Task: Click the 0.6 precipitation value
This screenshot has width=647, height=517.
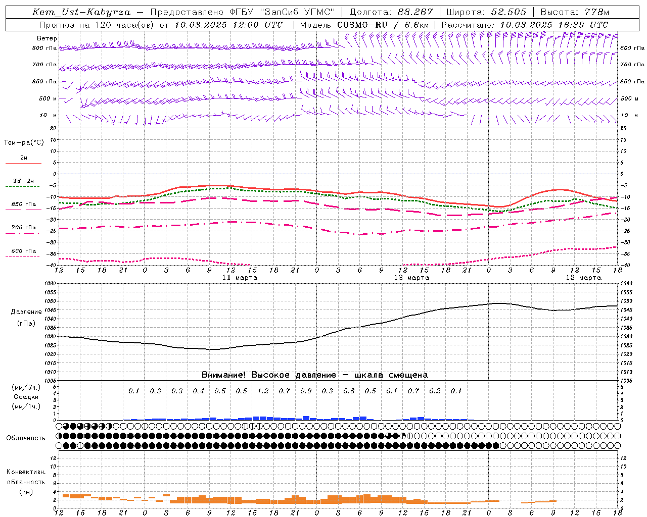Action: [349, 391]
